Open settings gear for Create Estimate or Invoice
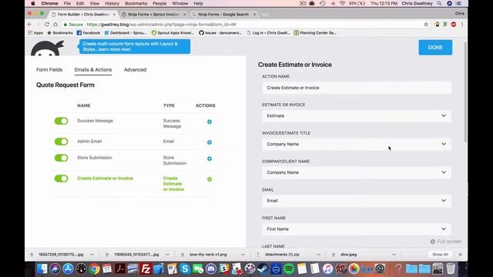493x277 pixels. point(210,179)
